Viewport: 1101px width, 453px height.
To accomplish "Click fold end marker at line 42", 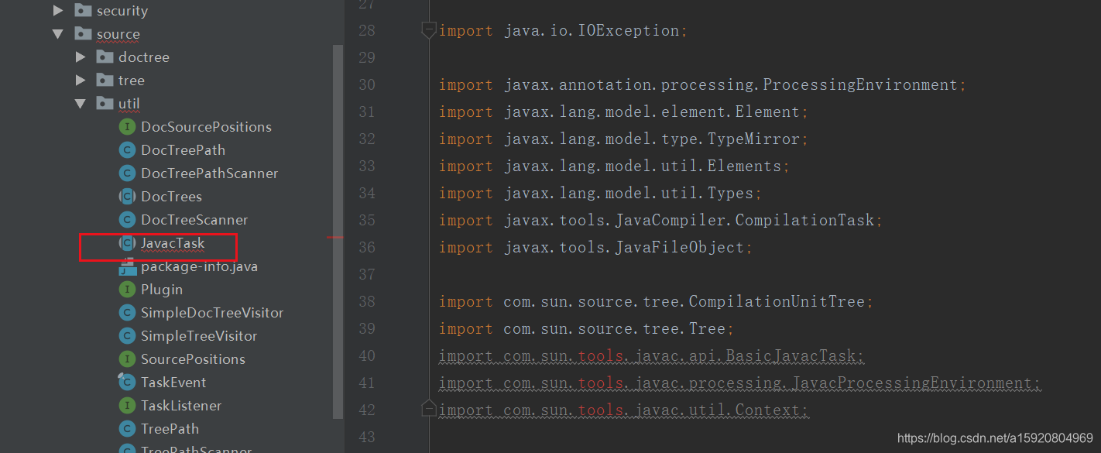I will pyautogui.click(x=428, y=408).
